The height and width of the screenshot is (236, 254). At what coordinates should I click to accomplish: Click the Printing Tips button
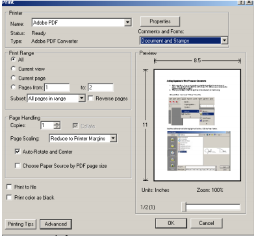[21, 224]
